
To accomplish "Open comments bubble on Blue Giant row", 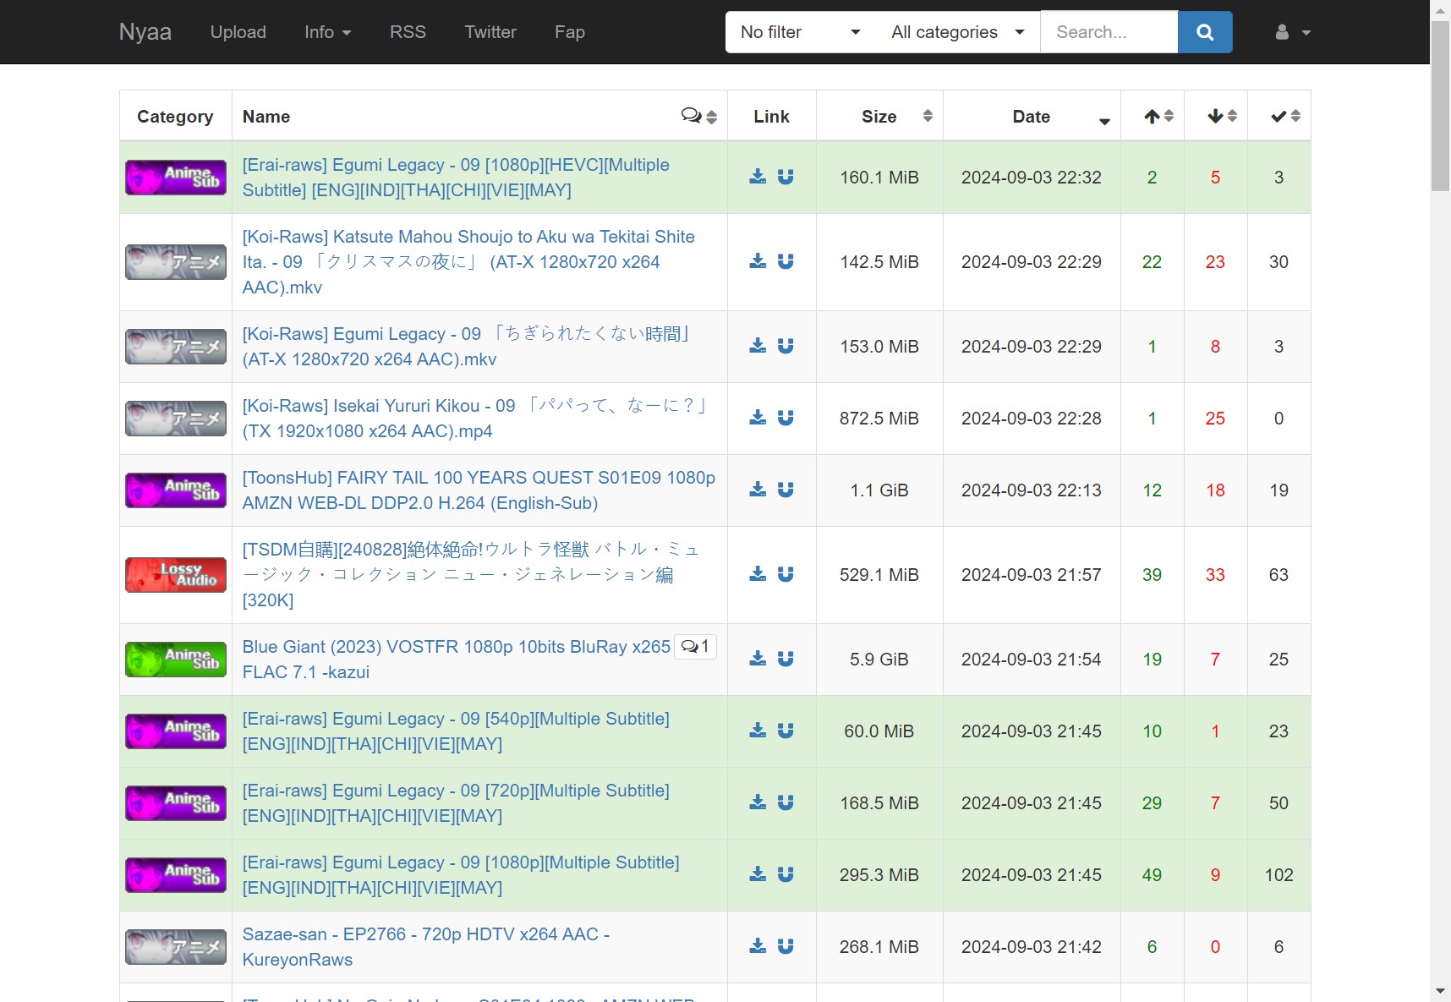I will (x=695, y=647).
